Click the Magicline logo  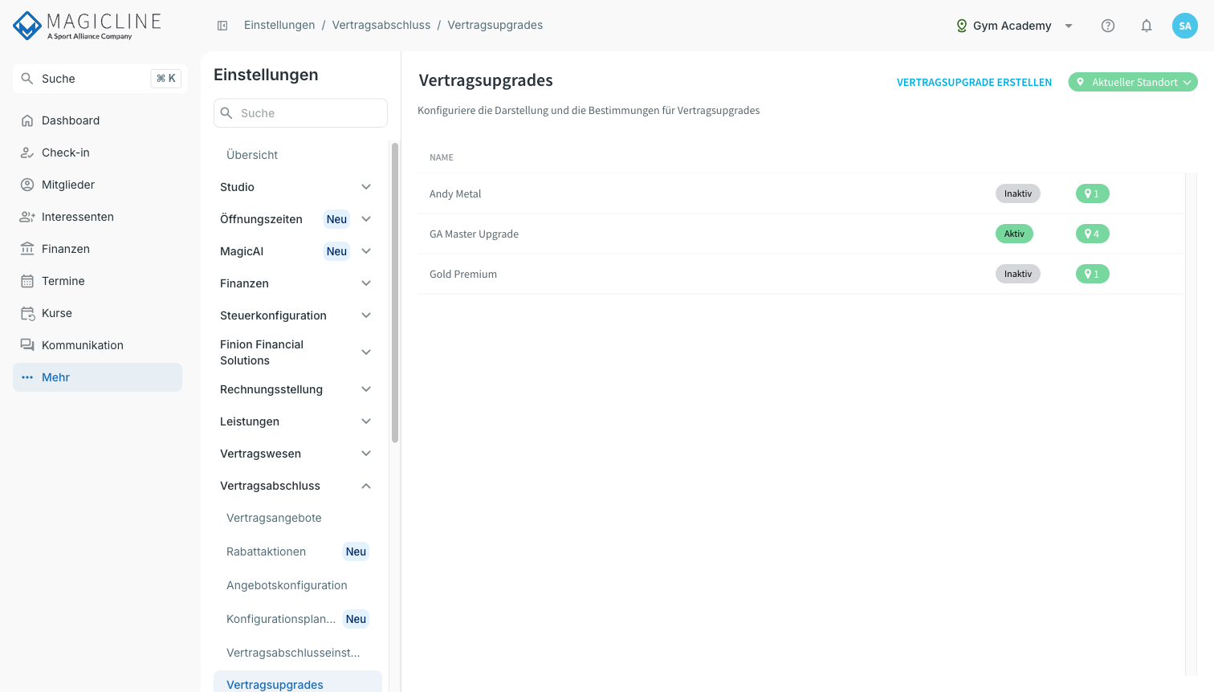88,26
